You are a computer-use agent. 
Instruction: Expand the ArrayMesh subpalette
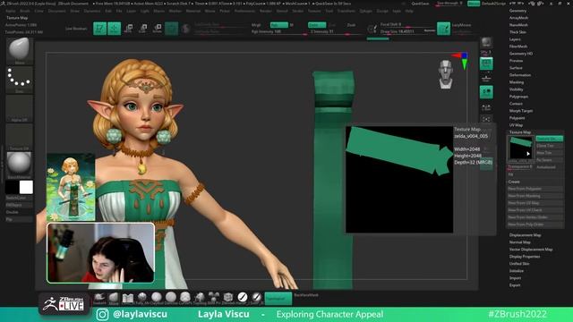518,18
